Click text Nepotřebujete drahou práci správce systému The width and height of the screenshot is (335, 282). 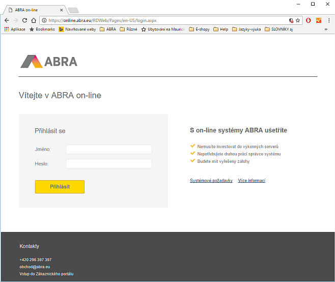(x=239, y=154)
